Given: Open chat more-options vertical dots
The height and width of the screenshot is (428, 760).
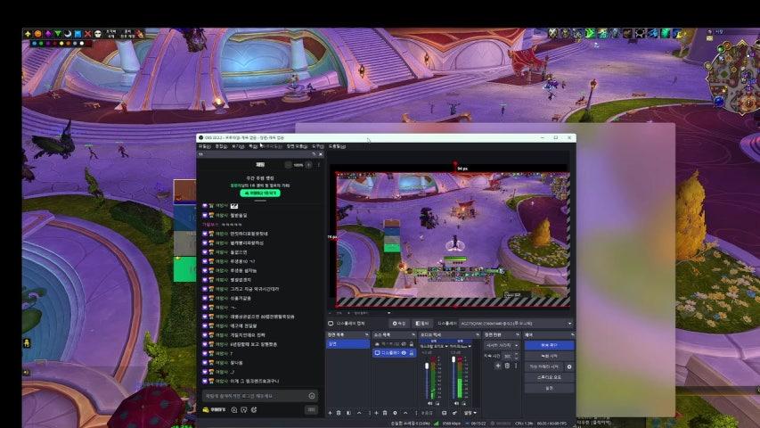Looking at the screenshot, I should pos(319,165).
